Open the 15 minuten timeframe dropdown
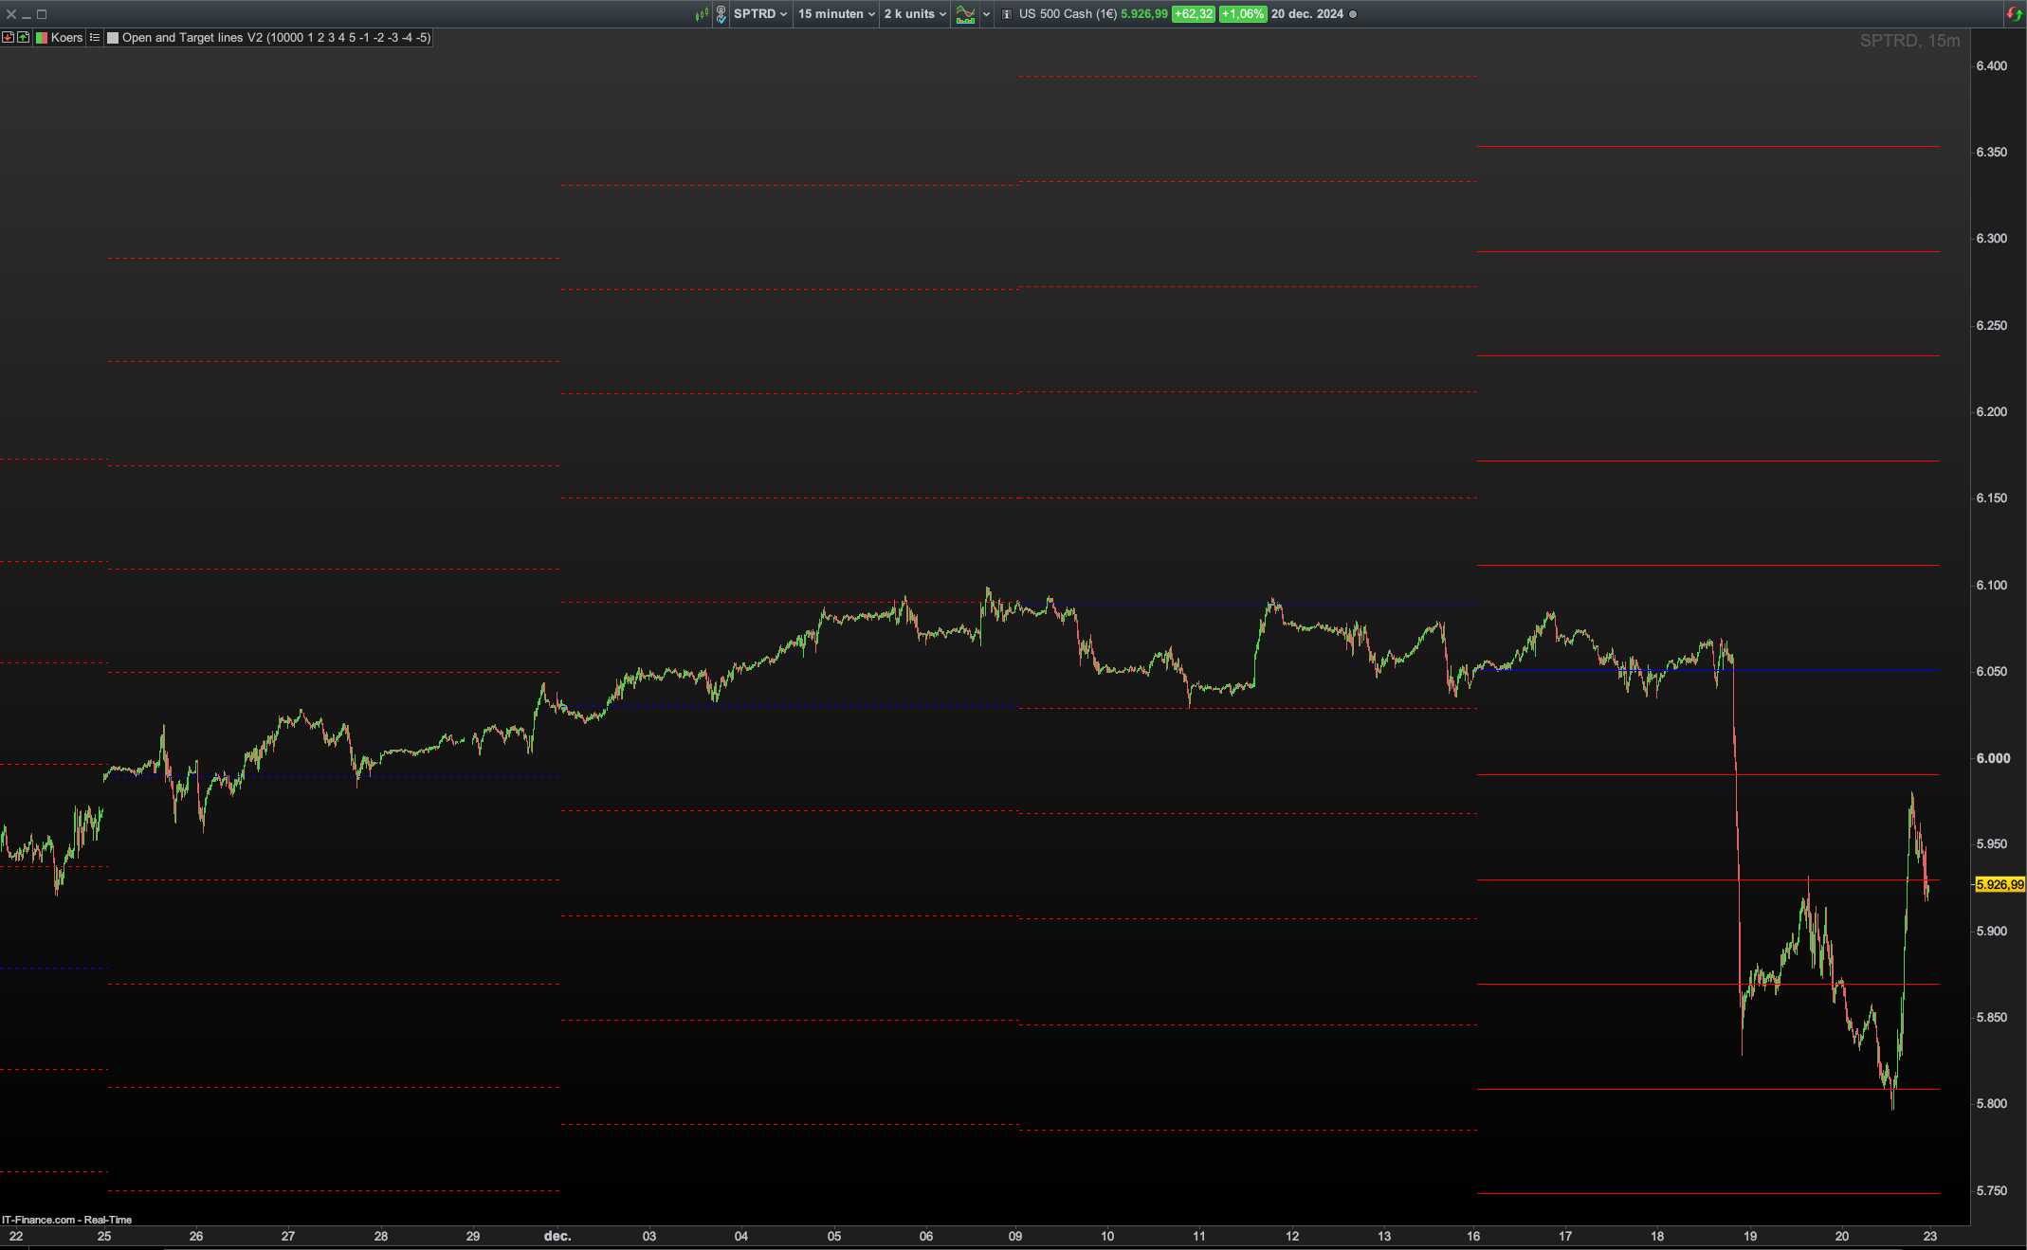This screenshot has height=1250, width=2027. click(x=836, y=14)
